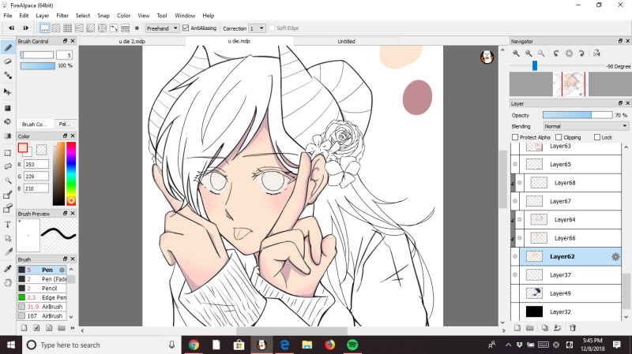Adjust the layer Opacity slider
The width and height of the screenshot is (632, 354).
(577, 115)
